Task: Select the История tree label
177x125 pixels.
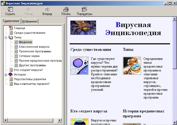Action: (20, 75)
